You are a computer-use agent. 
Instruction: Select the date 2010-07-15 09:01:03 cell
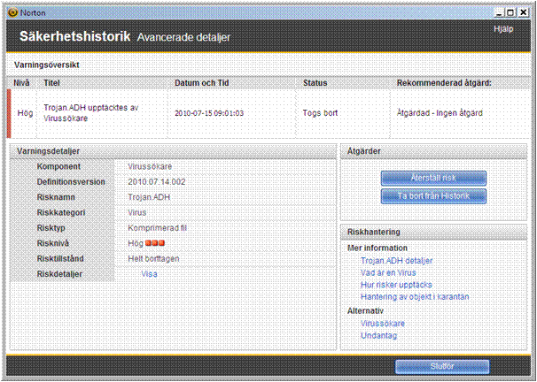coord(209,113)
